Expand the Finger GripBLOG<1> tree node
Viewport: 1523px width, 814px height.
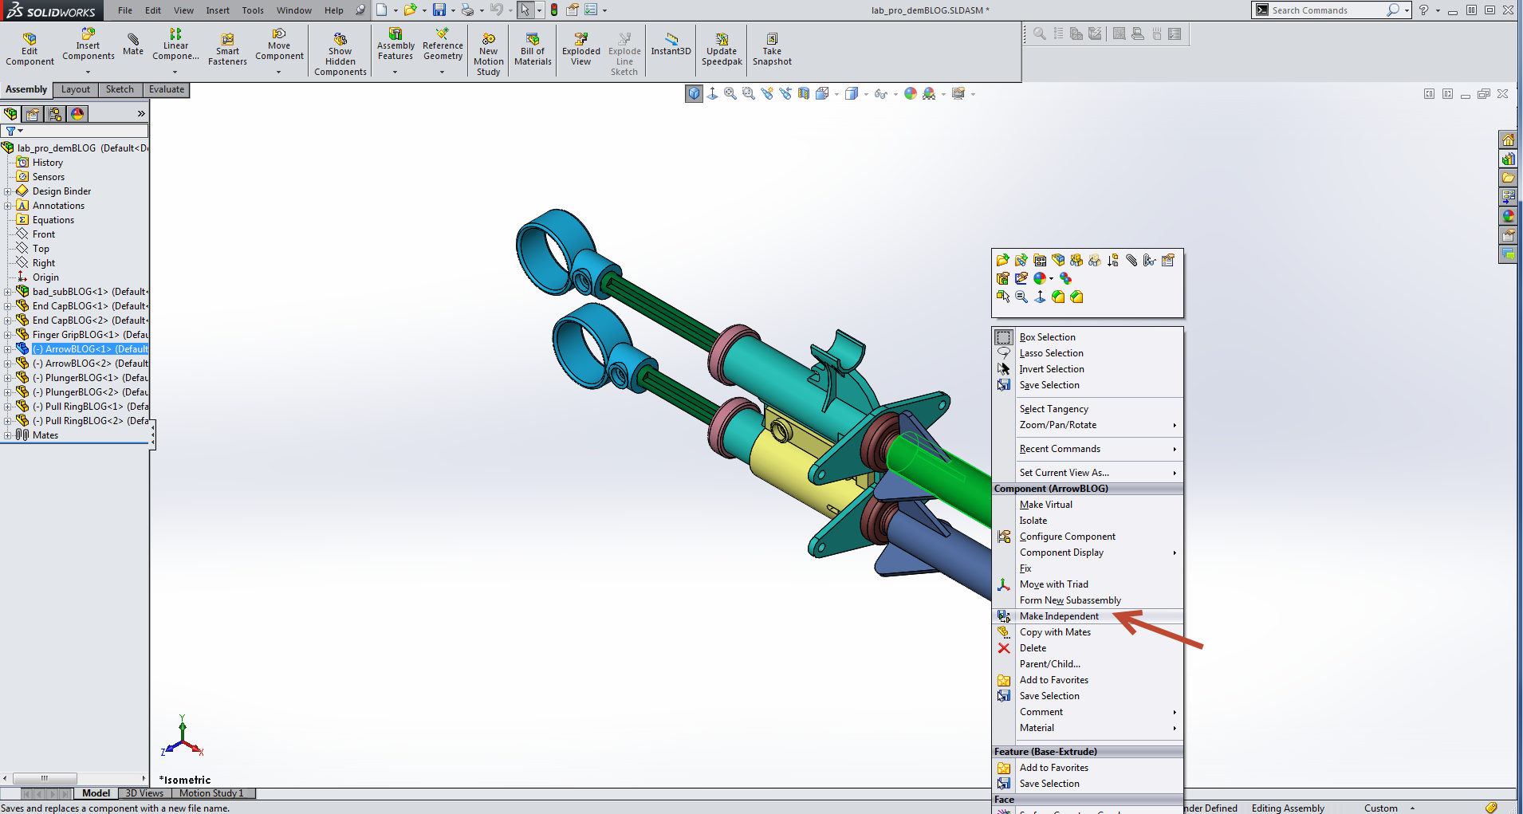pos(7,335)
